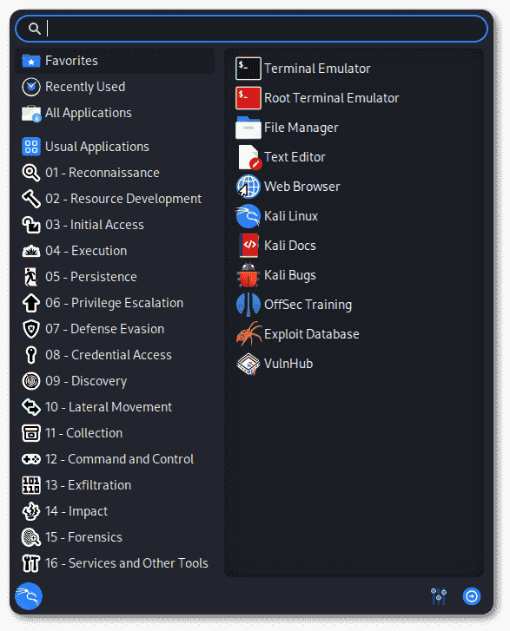Open 14 - Impact category
The width and height of the screenshot is (510, 631).
tap(76, 511)
